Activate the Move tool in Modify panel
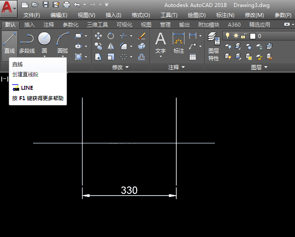The image size is (295, 237). [x=98, y=36]
